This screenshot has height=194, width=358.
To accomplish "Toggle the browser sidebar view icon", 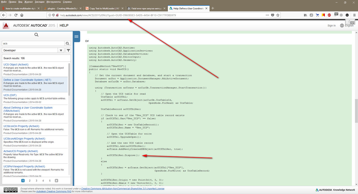I will pyautogui.click(x=312, y=15).
